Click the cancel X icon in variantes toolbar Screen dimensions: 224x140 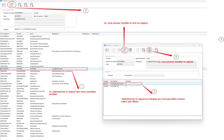pos(113,50)
